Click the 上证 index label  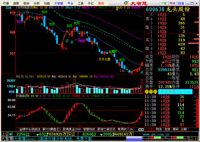(5, 134)
